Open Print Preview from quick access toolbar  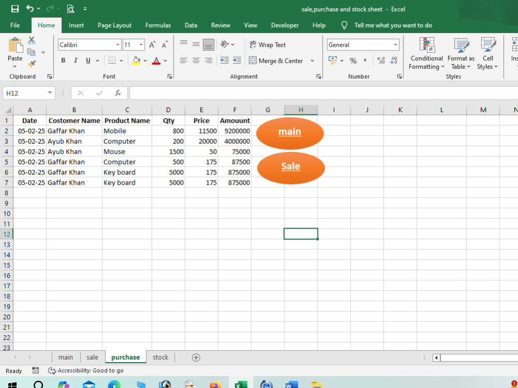pyautogui.click(x=70, y=9)
